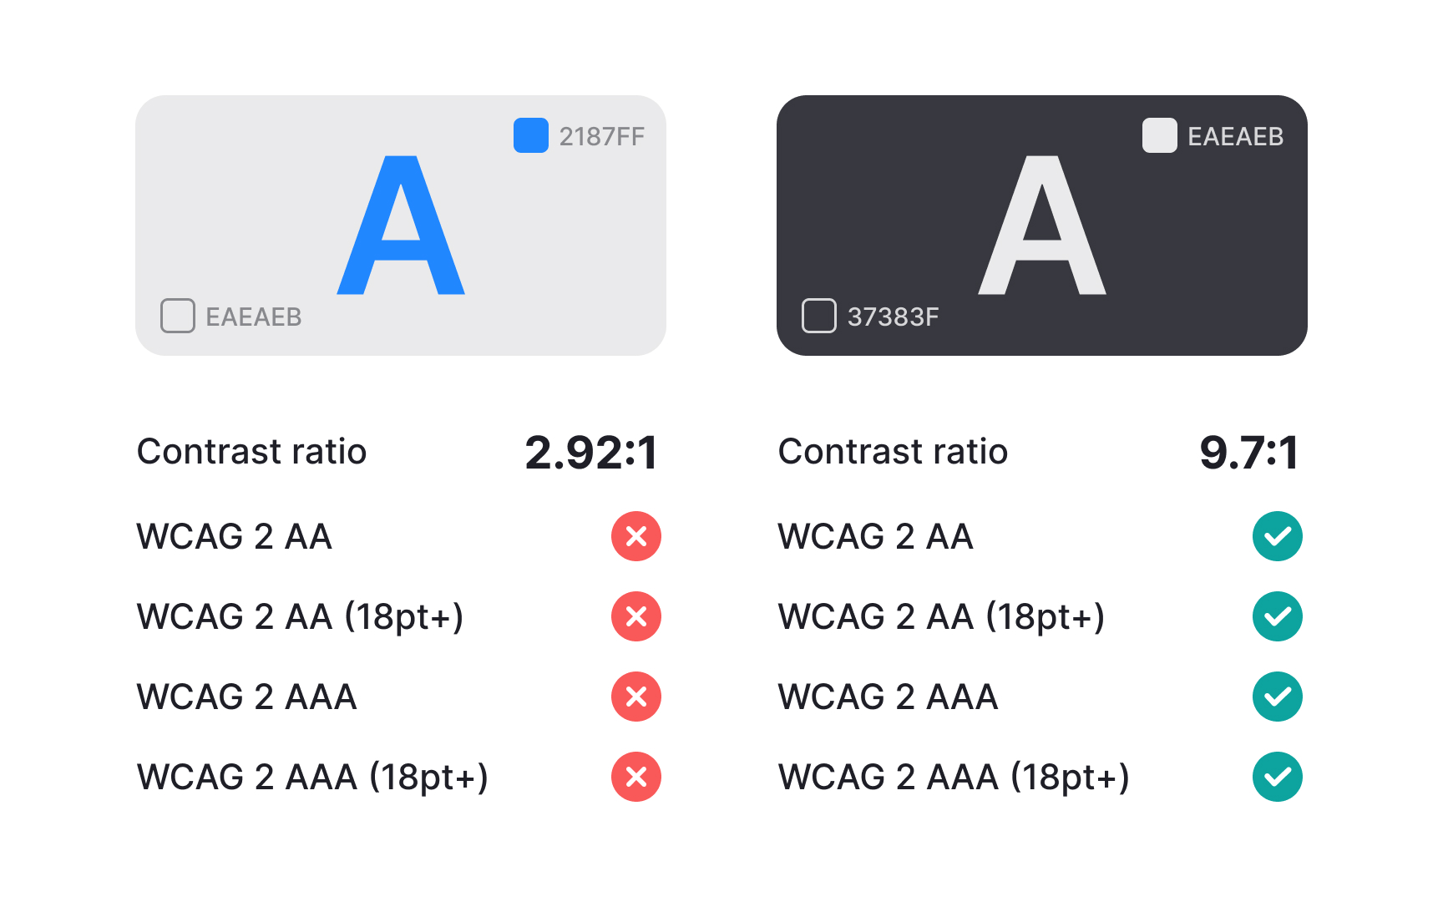This screenshot has width=1443, height=902.
Task: Click the fail icon for left WCAG 2 AA (18pt+)
Action: pyautogui.click(x=636, y=616)
